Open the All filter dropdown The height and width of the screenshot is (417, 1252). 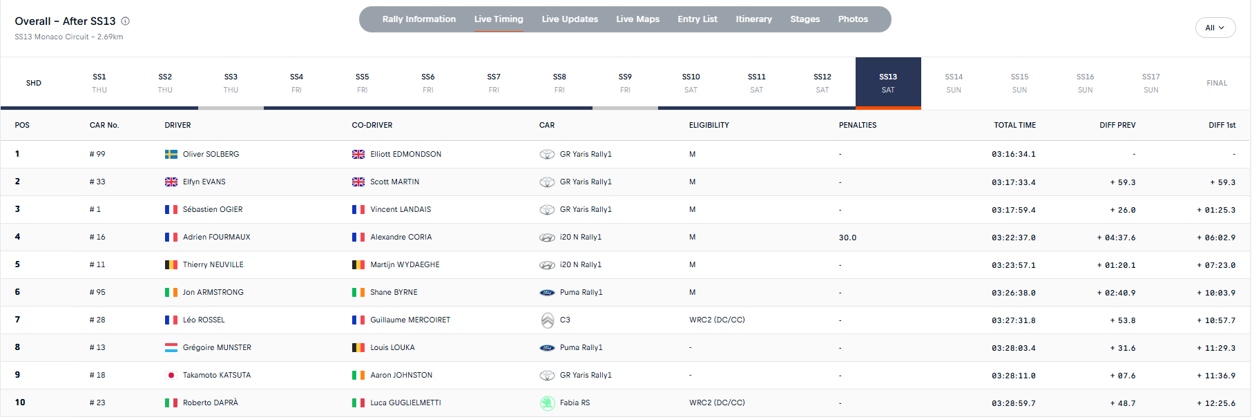click(x=1215, y=28)
